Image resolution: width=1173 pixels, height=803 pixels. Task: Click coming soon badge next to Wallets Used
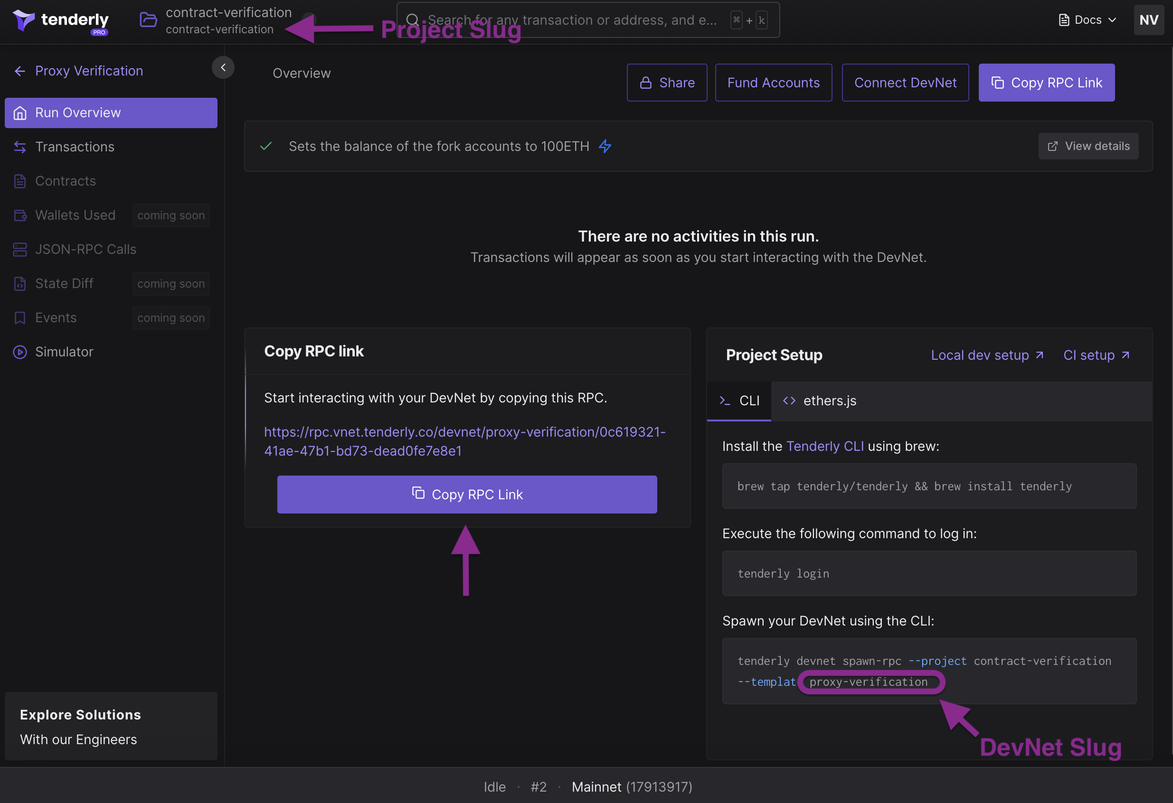(x=171, y=215)
